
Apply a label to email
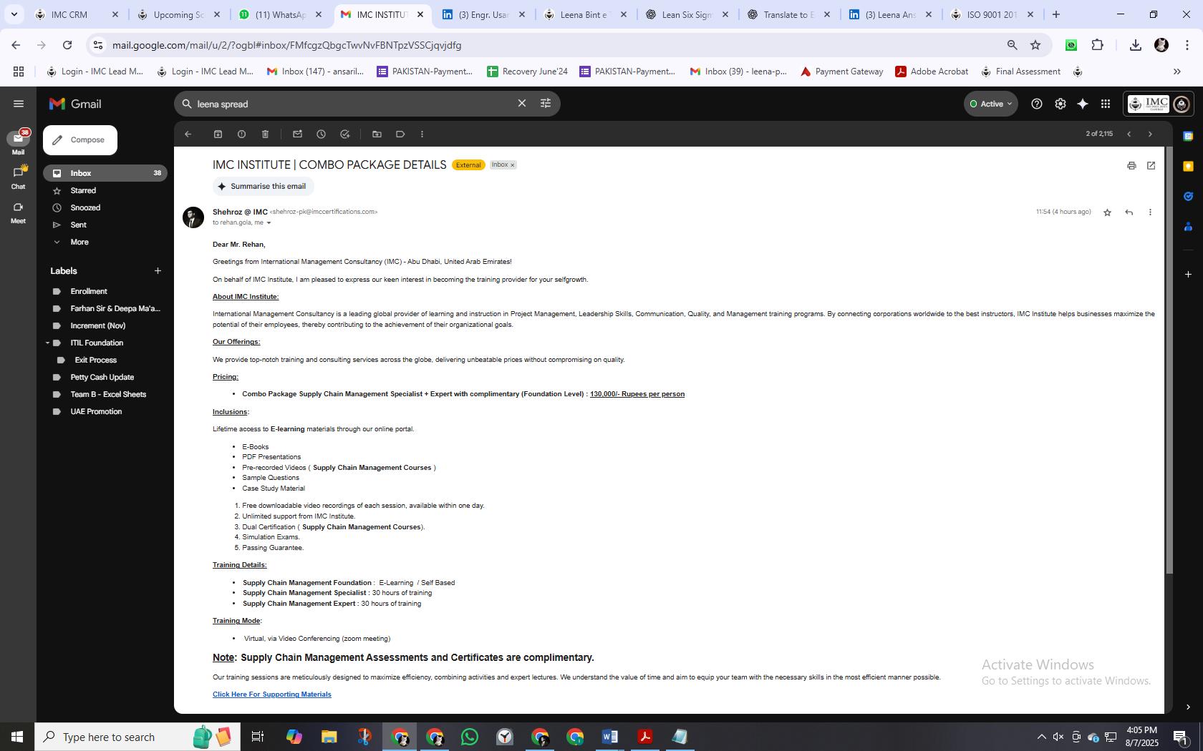400,134
